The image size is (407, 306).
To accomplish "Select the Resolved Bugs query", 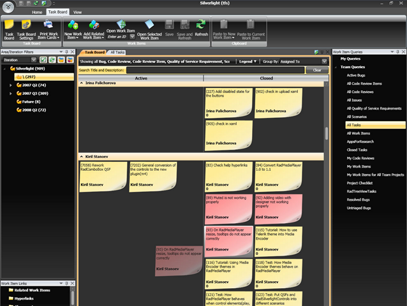I will point(359,200).
